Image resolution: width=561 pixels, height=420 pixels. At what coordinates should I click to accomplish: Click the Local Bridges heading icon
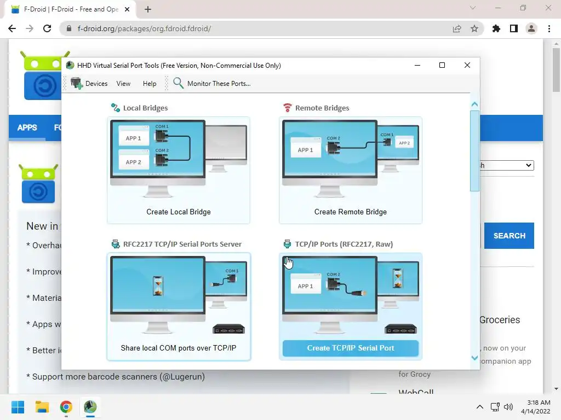tap(115, 108)
